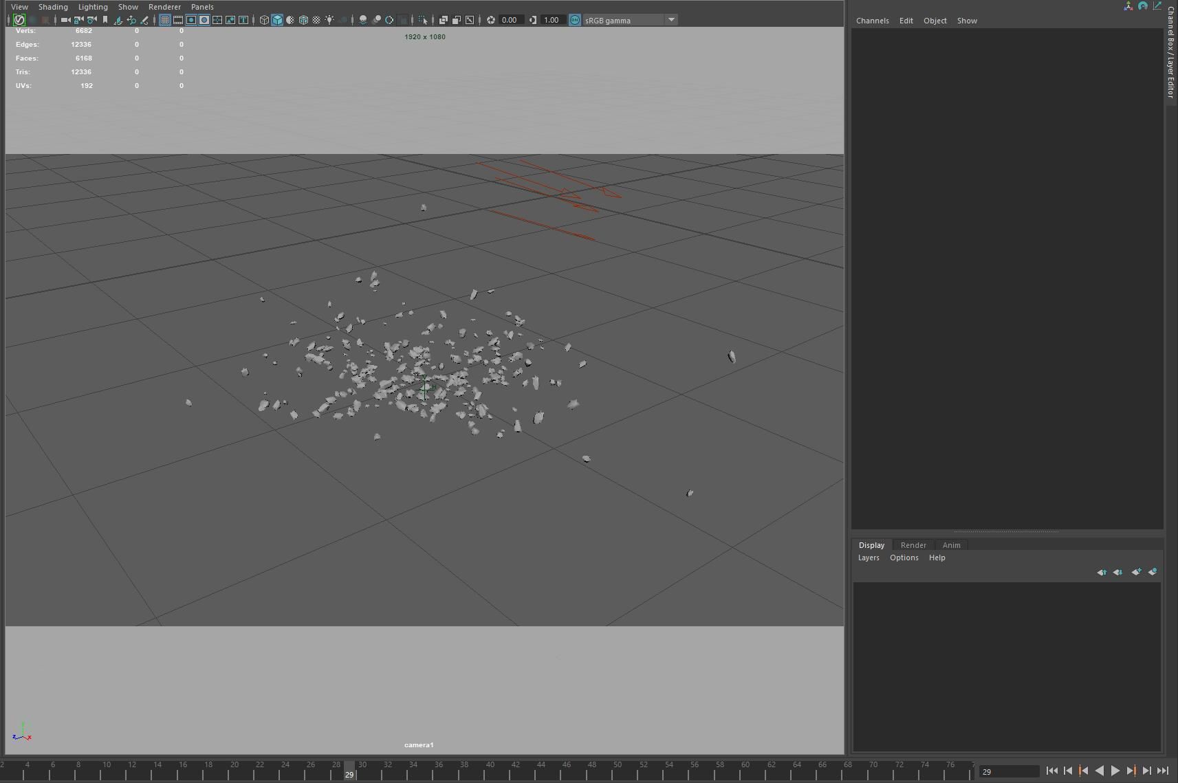Open Show menu in Channel Box

pyautogui.click(x=967, y=21)
